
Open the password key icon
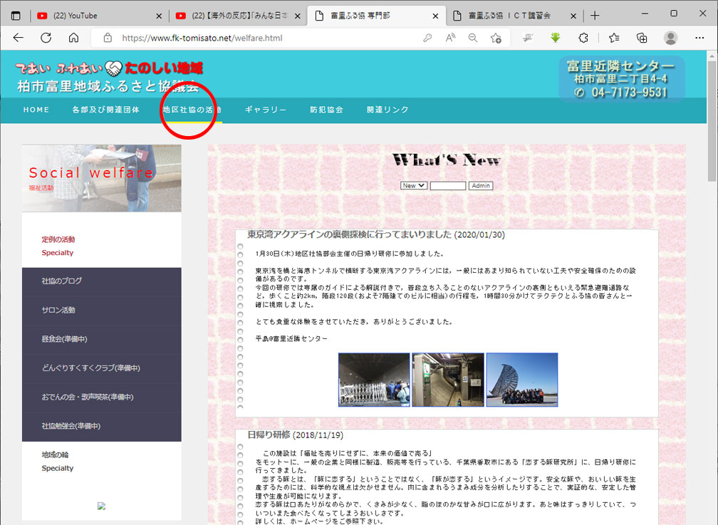(427, 38)
